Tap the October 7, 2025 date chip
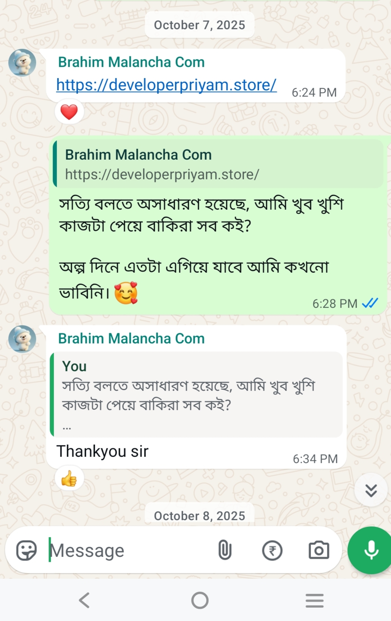 click(199, 25)
